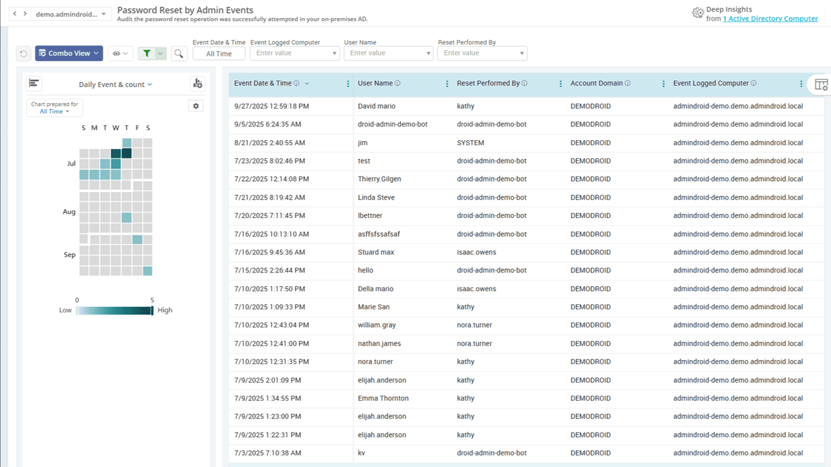Screen dimensions: 831x467
Task: Click the green filter funnel icon
Action: 147,54
